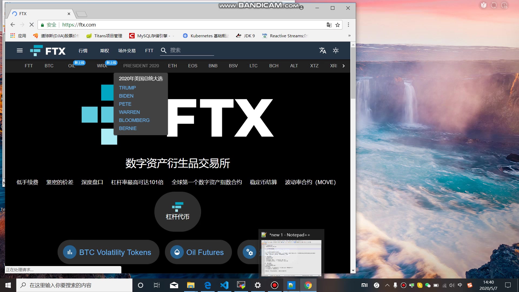Open the 场外交易 OTC menu
This screenshot has width=519, height=292.
[x=127, y=51]
